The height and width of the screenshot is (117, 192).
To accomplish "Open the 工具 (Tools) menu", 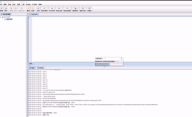I will [23, 5].
